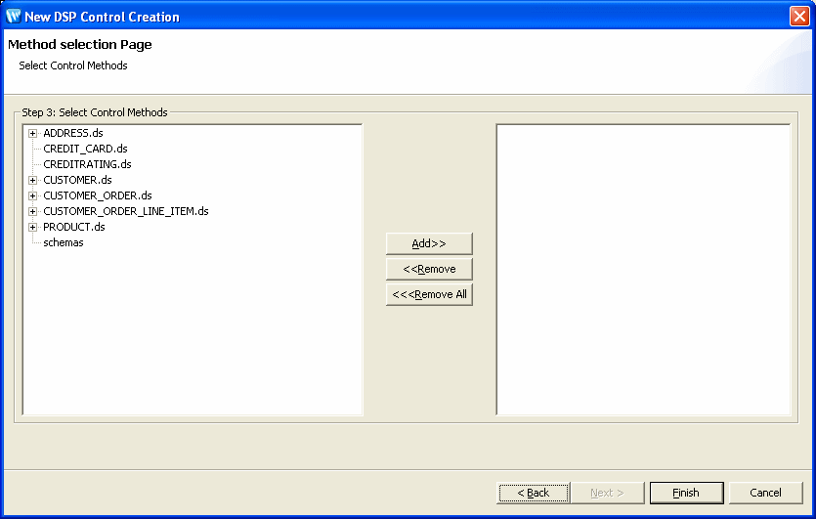This screenshot has width=816, height=519.
Task: Select CREDITRATING.ds in the list
Action: [87, 164]
